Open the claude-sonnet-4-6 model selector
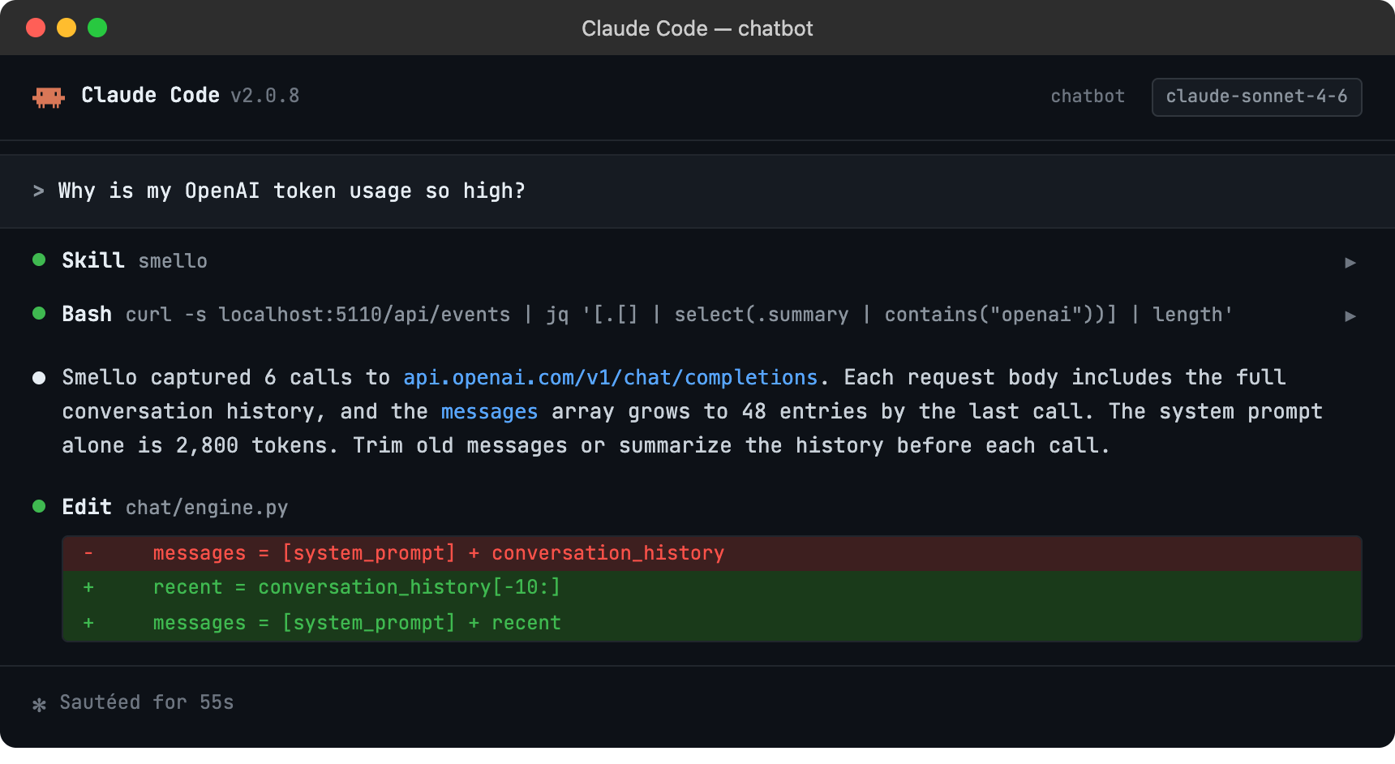This screenshot has height=764, width=1395. coord(1256,97)
